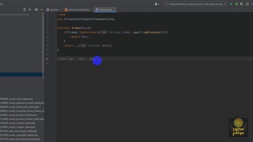
Task: Click 'function trans($key){' code line
Action: pyautogui.click(x=74, y=28)
